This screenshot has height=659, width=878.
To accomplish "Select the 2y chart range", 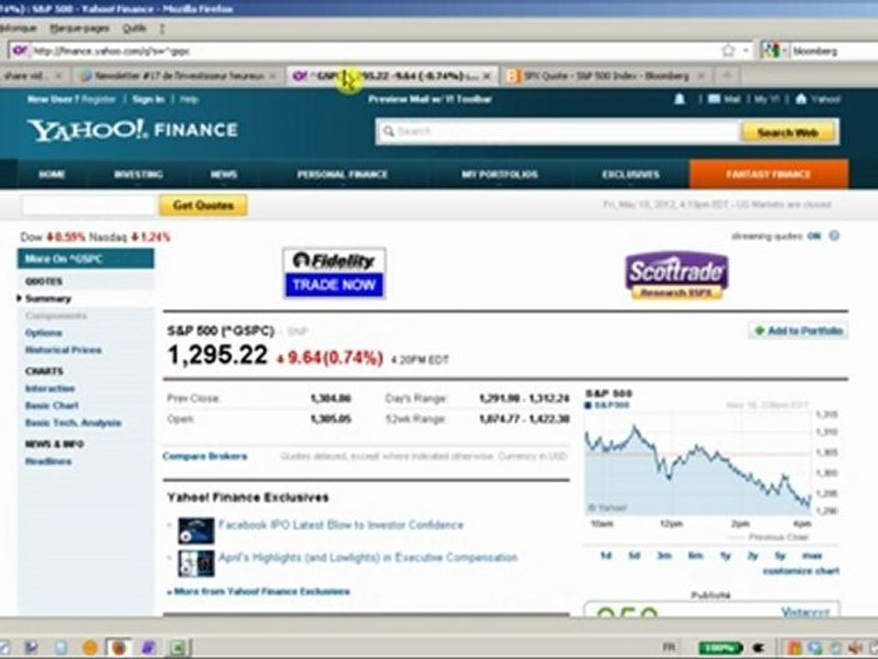I will tap(753, 556).
